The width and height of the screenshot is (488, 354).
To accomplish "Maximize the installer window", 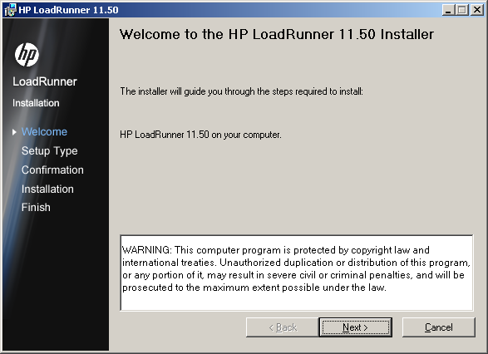I will [462, 10].
